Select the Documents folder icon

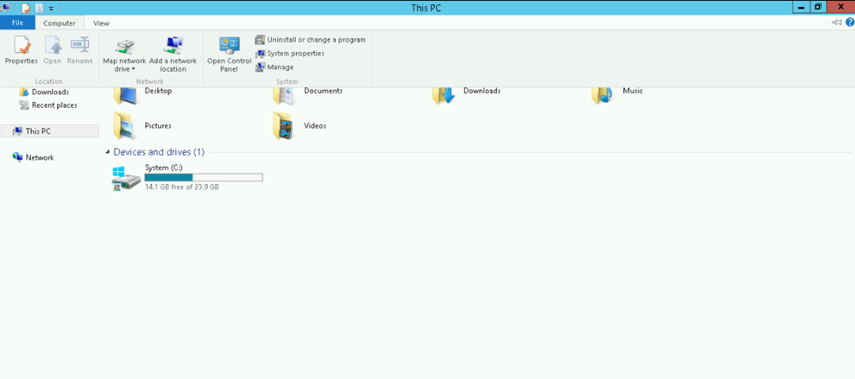coord(286,94)
